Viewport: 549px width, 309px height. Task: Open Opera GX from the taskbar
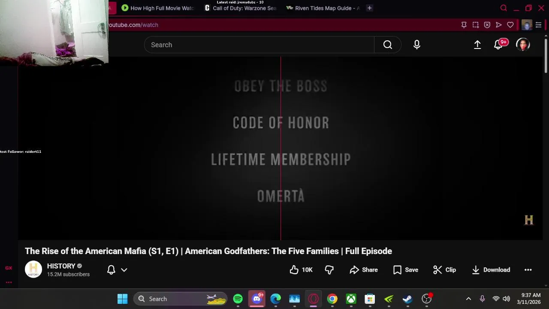click(314, 299)
